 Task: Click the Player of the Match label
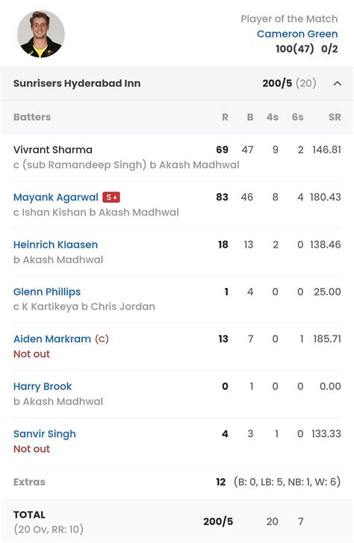(x=289, y=19)
